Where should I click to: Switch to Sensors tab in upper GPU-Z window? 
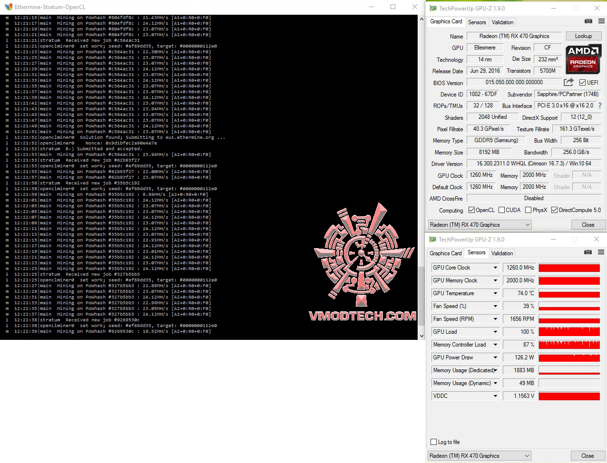tap(477, 22)
